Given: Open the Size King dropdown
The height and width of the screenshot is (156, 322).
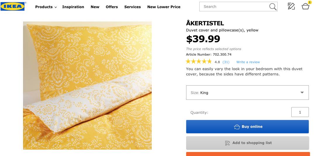Looking at the screenshot, I should (x=247, y=93).
